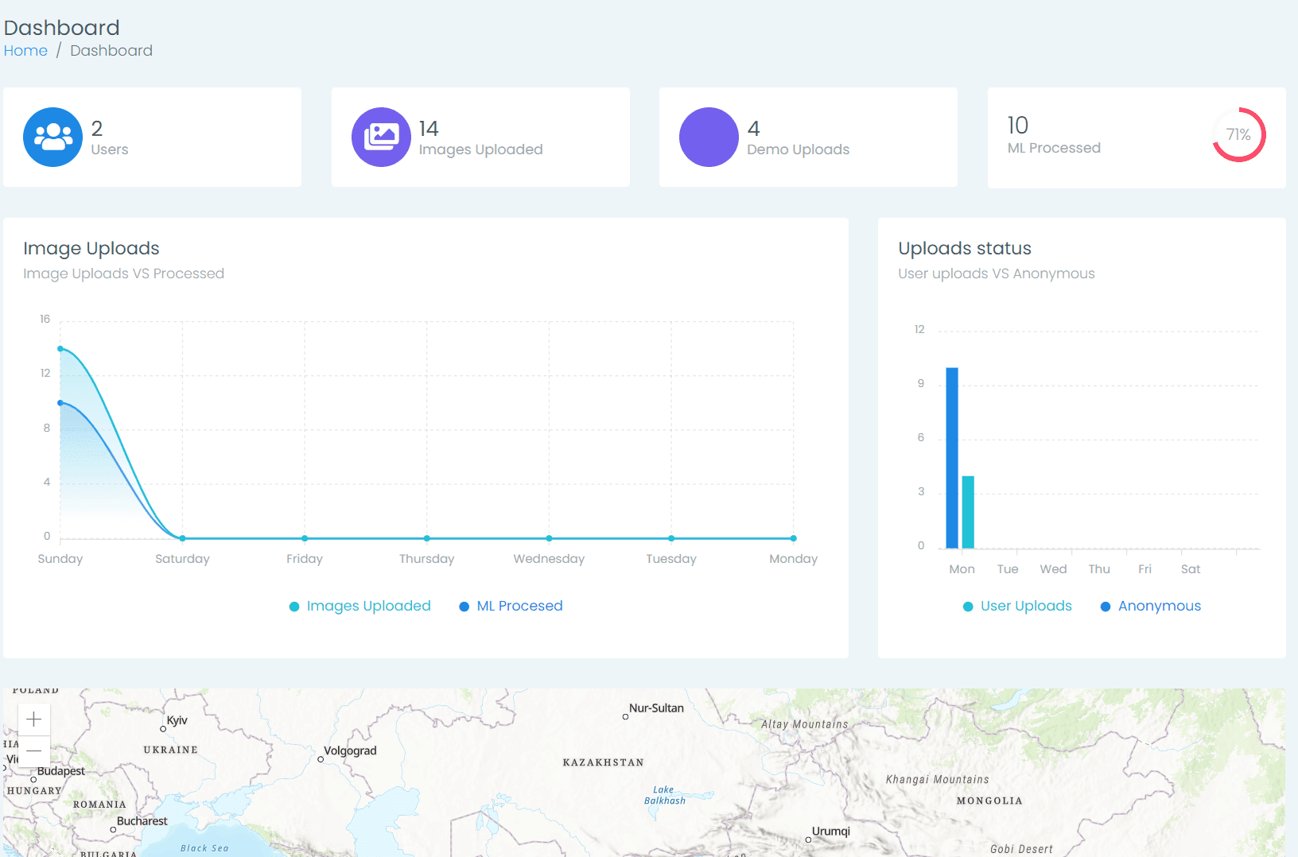Click the Images Uploaded photo icon

381,137
